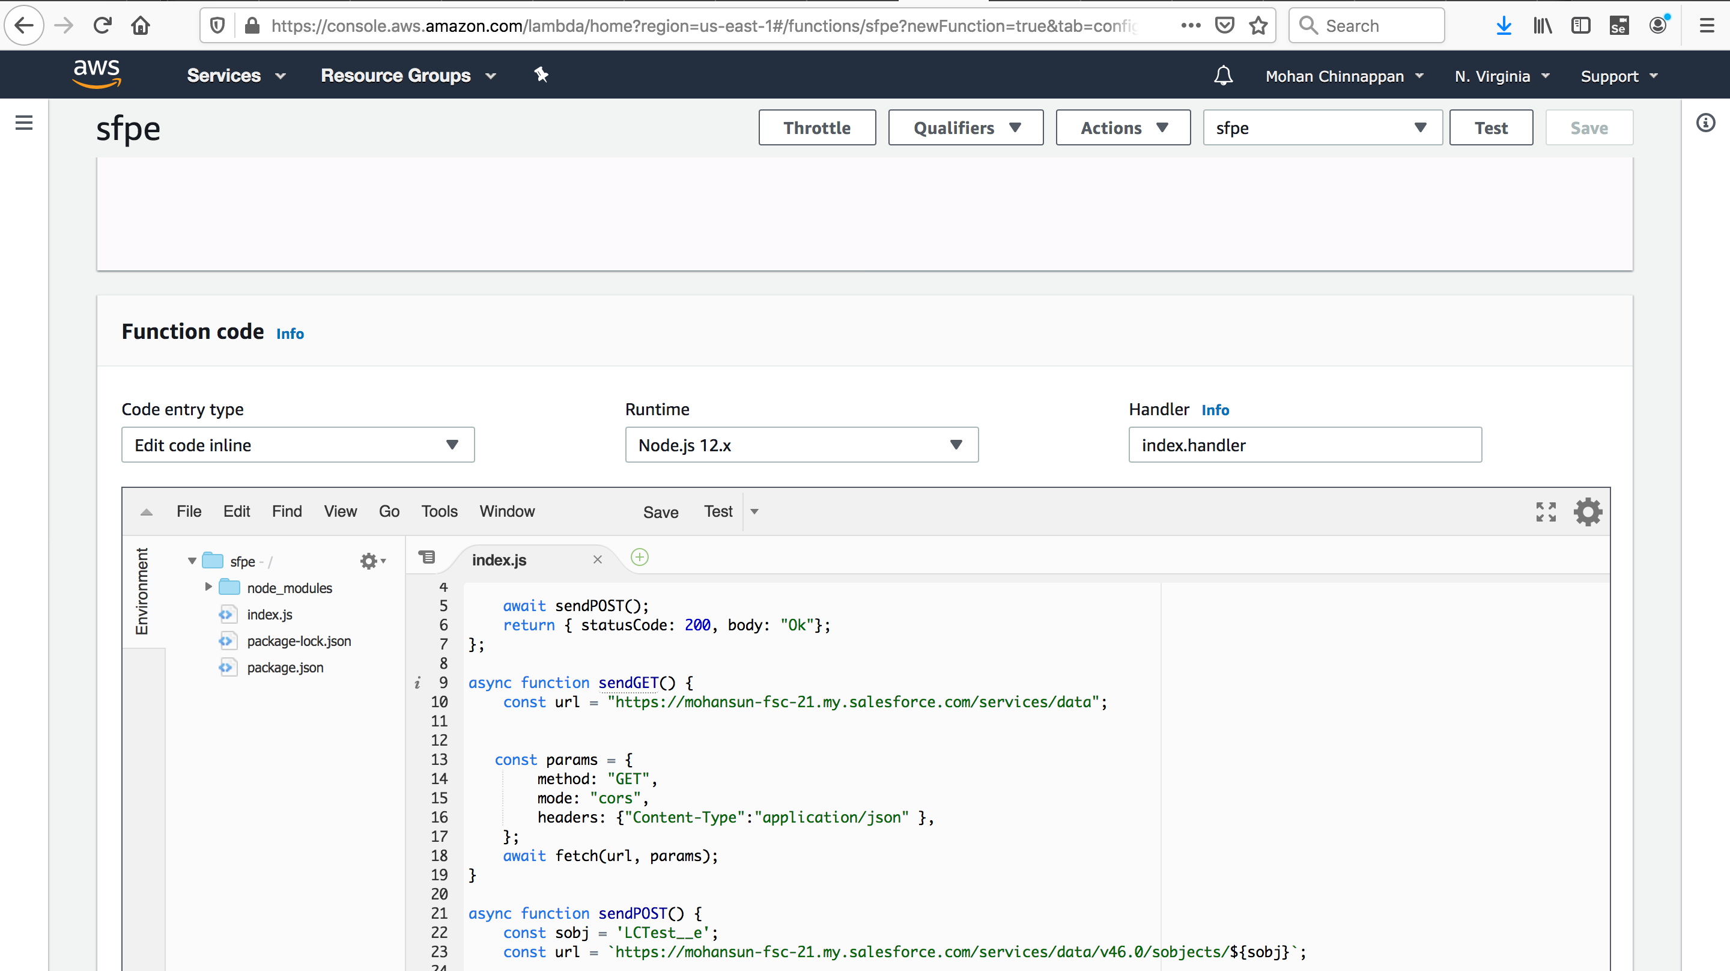Bookmark this page with the star
Image resolution: width=1730 pixels, height=971 pixels.
[x=1258, y=25]
